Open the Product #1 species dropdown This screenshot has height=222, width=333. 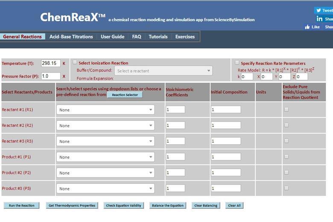pos(105,157)
